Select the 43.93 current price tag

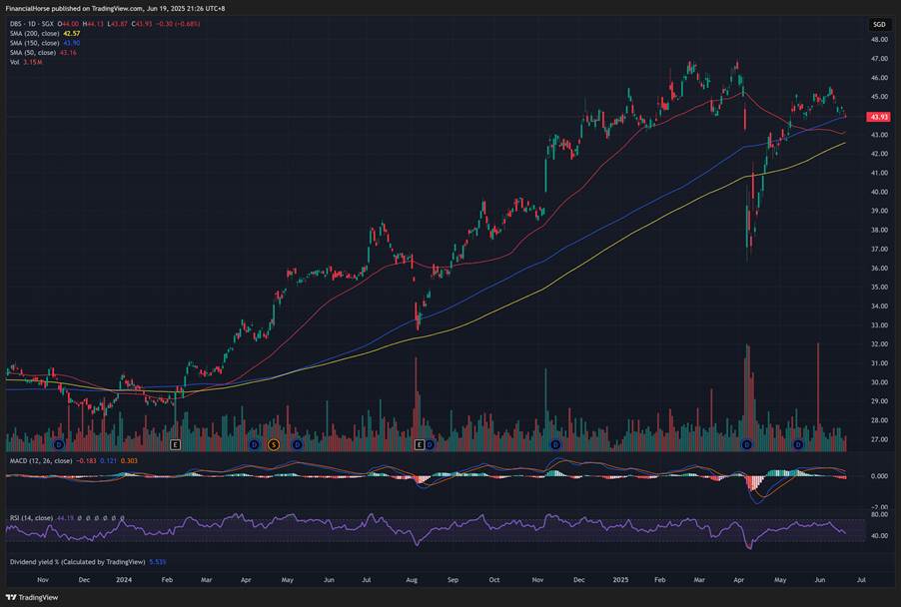[879, 117]
